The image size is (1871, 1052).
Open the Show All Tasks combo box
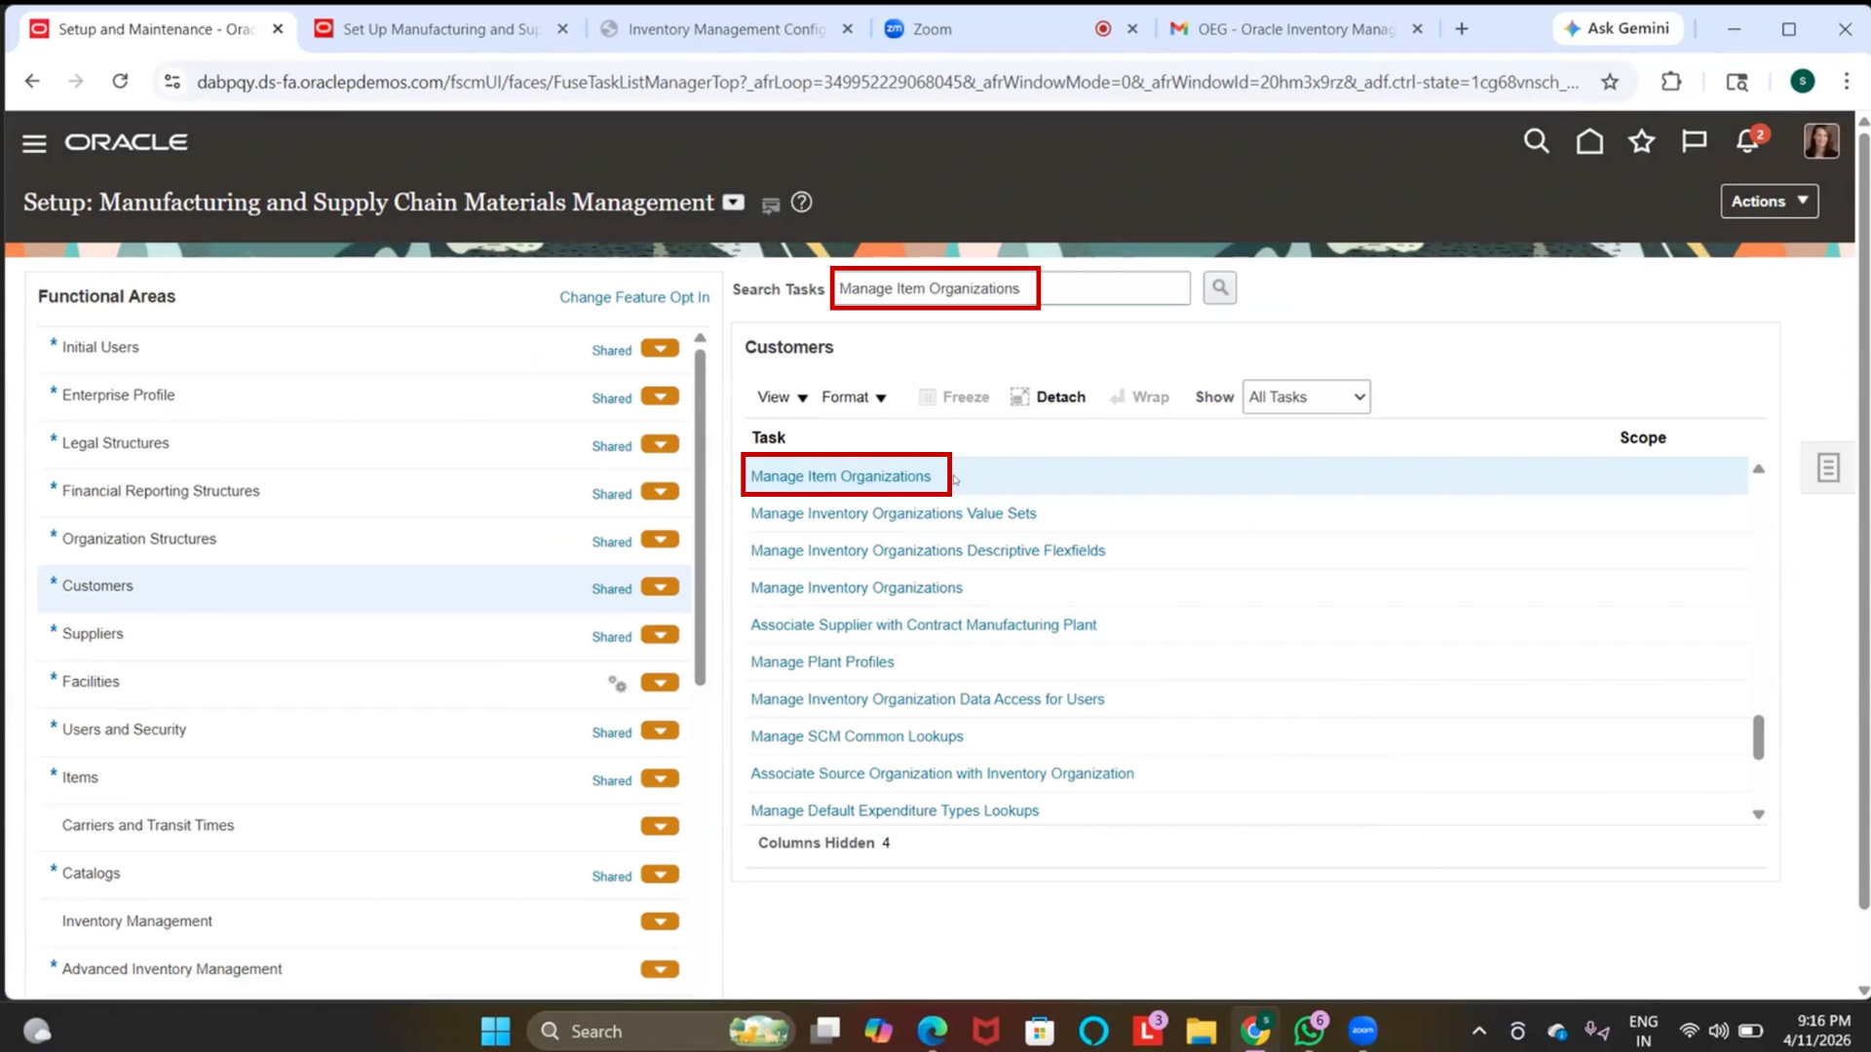tap(1306, 397)
